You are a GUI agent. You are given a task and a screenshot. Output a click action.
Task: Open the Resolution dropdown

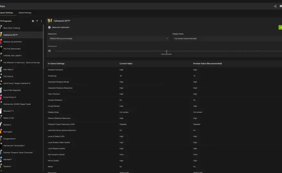pyautogui.click(x=108, y=38)
